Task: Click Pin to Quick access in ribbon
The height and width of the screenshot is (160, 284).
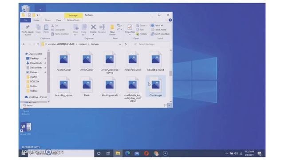Action: [28, 30]
